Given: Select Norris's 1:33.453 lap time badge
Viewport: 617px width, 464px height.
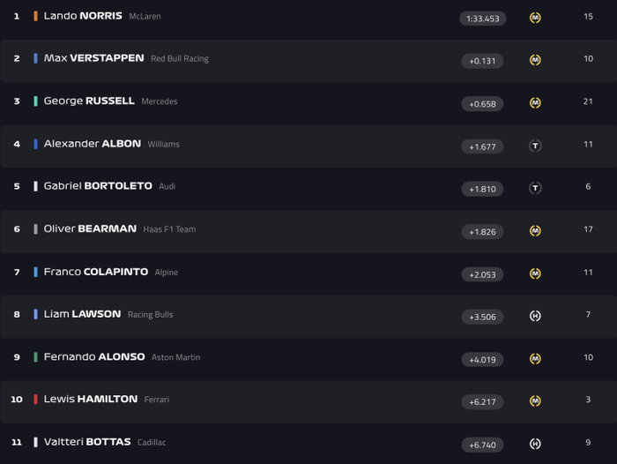Looking at the screenshot, I should [482, 19].
